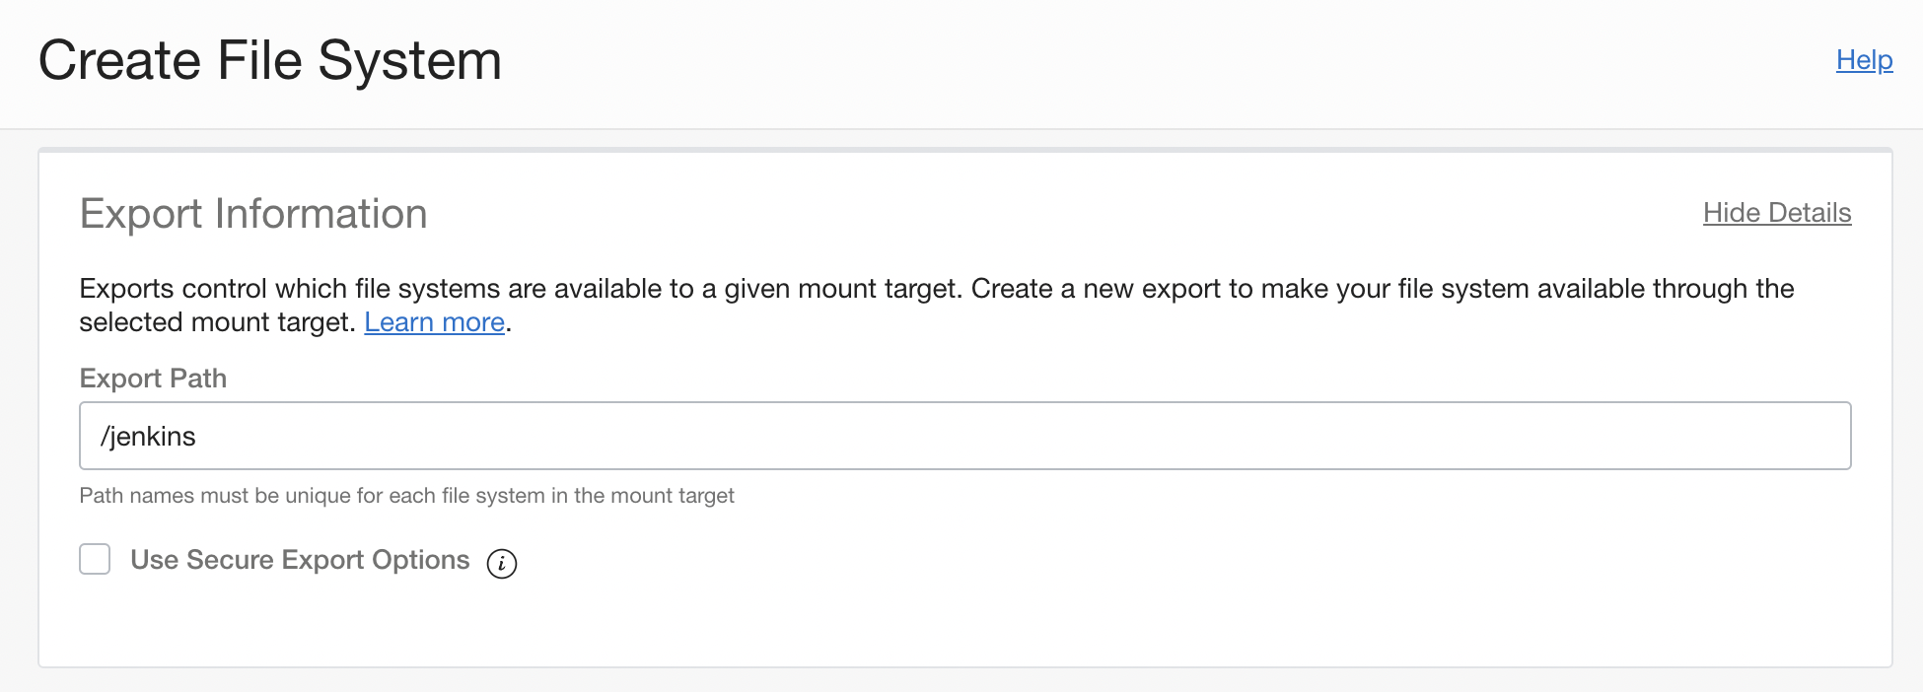Click the info icon beside Secure Export Options
1923x692 pixels.
pyautogui.click(x=501, y=563)
